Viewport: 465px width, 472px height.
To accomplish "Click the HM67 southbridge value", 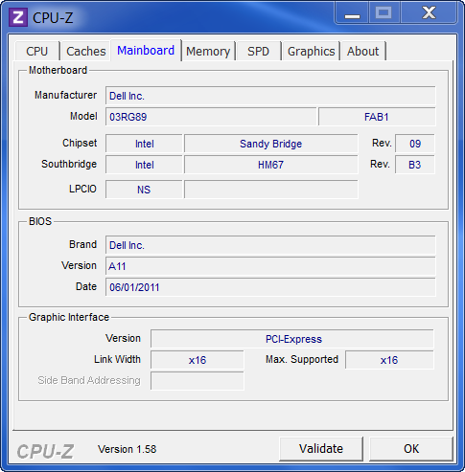I will pos(271,165).
